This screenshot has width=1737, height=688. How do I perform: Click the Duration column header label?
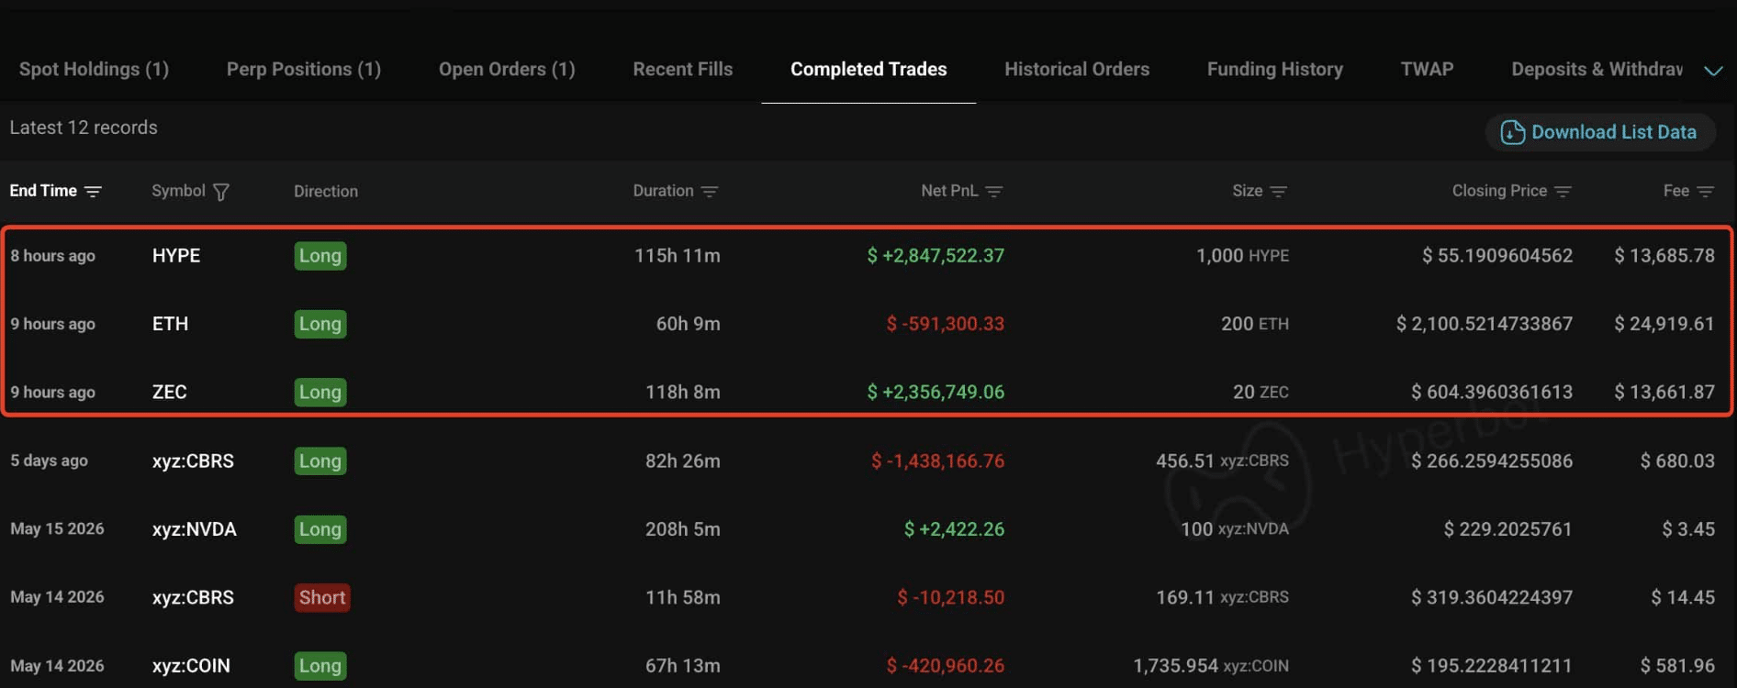(x=663, y=191)
